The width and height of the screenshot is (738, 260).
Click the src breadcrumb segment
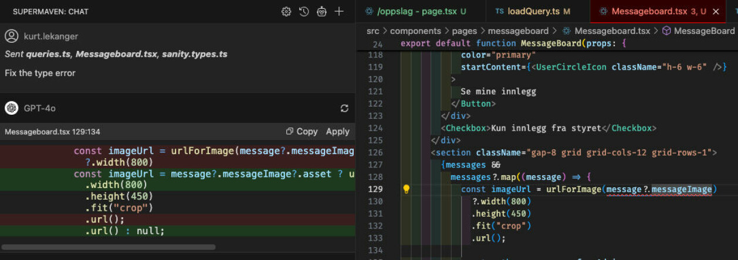pyautogui.click(x=373, y=31)
